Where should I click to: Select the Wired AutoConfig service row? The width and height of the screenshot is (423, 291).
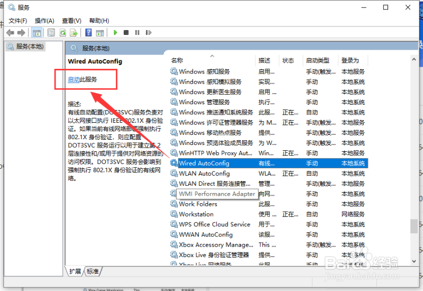click(269, 163)
